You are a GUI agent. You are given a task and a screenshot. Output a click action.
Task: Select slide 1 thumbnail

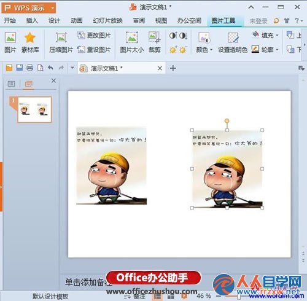34,110
